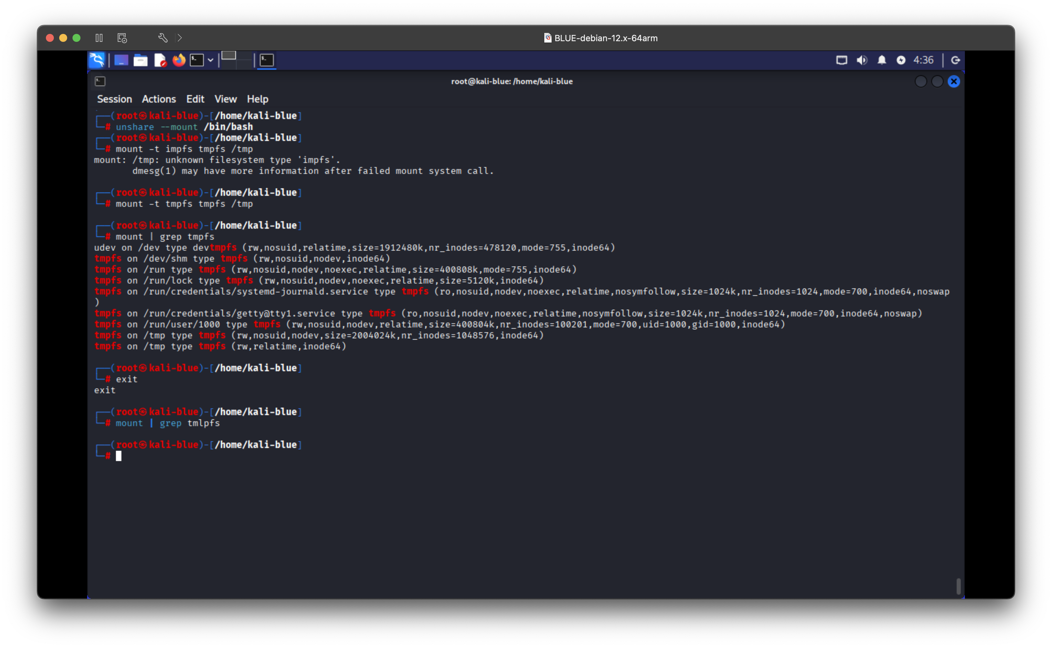The height and width of the screenshot is (648, 1052).
Task: Open the notifications bell icon
Action: click(x=881, y=60)
